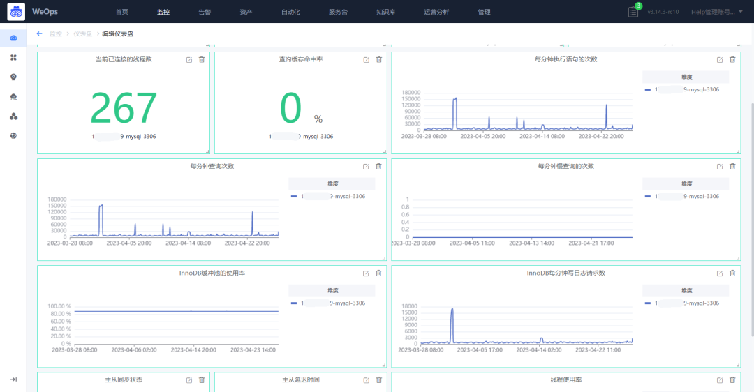The height and width of the screenshot is (392, 754).
Task: Open the notifications list icon with badge
Action: click(x=633, y=12)
